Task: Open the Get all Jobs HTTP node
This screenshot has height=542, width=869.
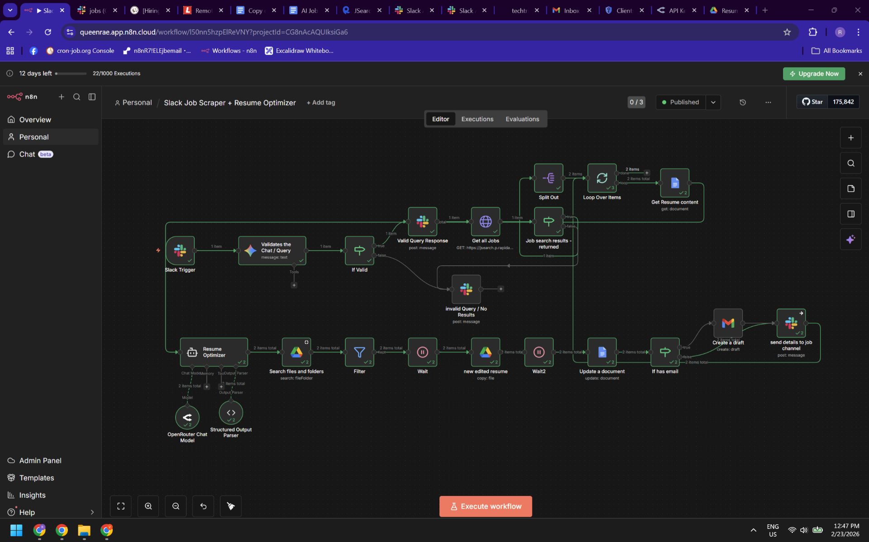Action: click(485, 222)
